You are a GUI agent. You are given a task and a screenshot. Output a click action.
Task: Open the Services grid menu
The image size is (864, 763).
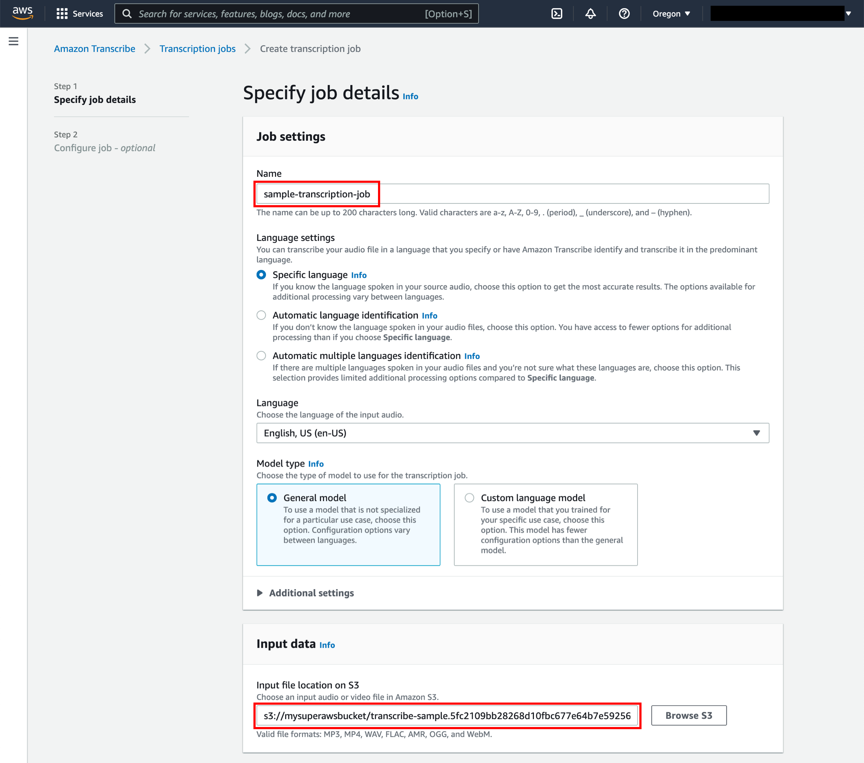coord(80,14)
